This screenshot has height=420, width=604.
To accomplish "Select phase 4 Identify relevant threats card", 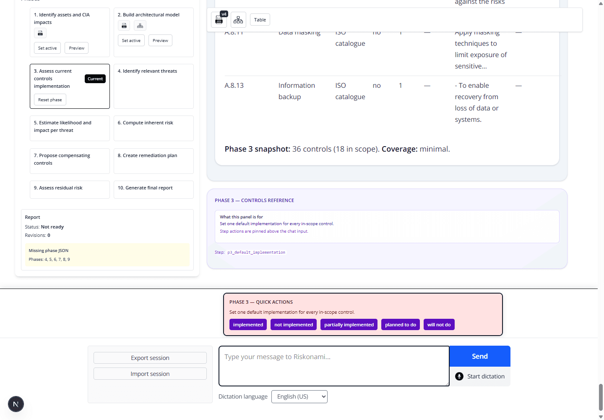I will pos(154,86).
